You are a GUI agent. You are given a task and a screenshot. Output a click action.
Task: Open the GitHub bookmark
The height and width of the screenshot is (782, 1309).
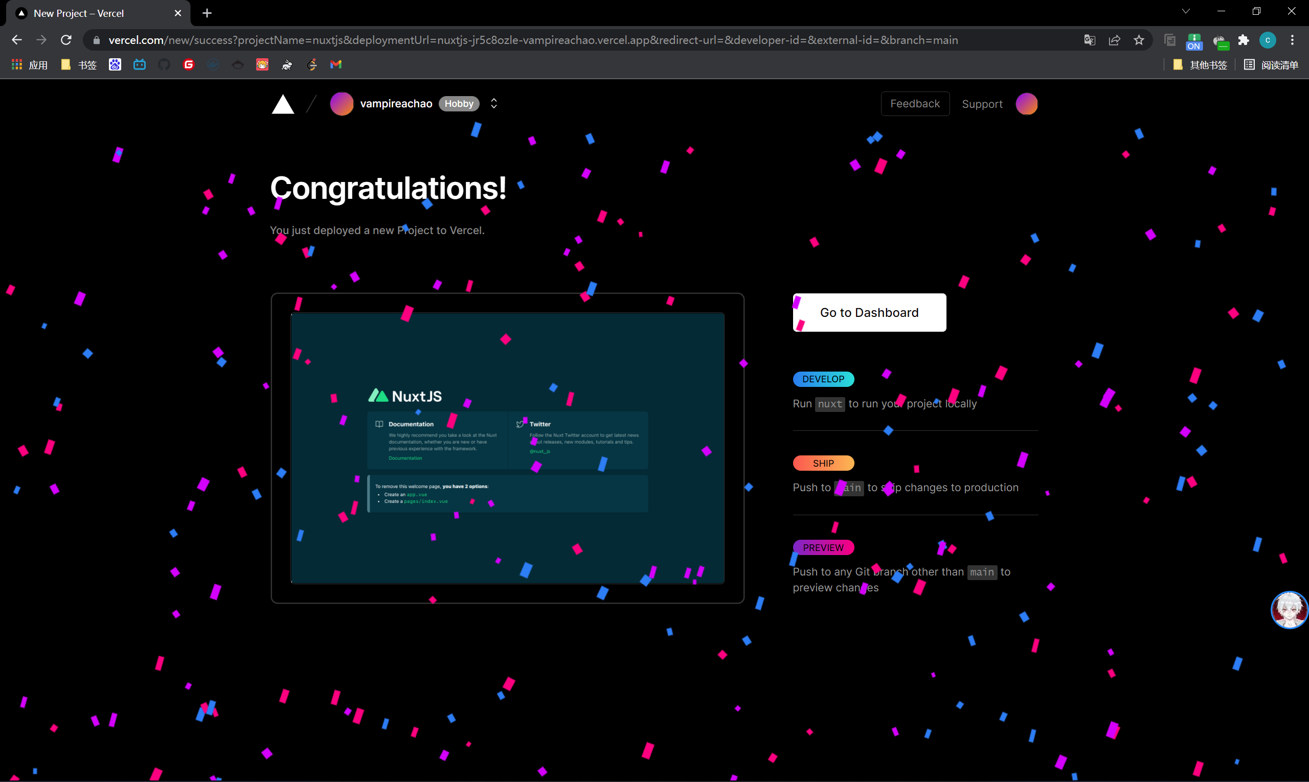[164, 65]
